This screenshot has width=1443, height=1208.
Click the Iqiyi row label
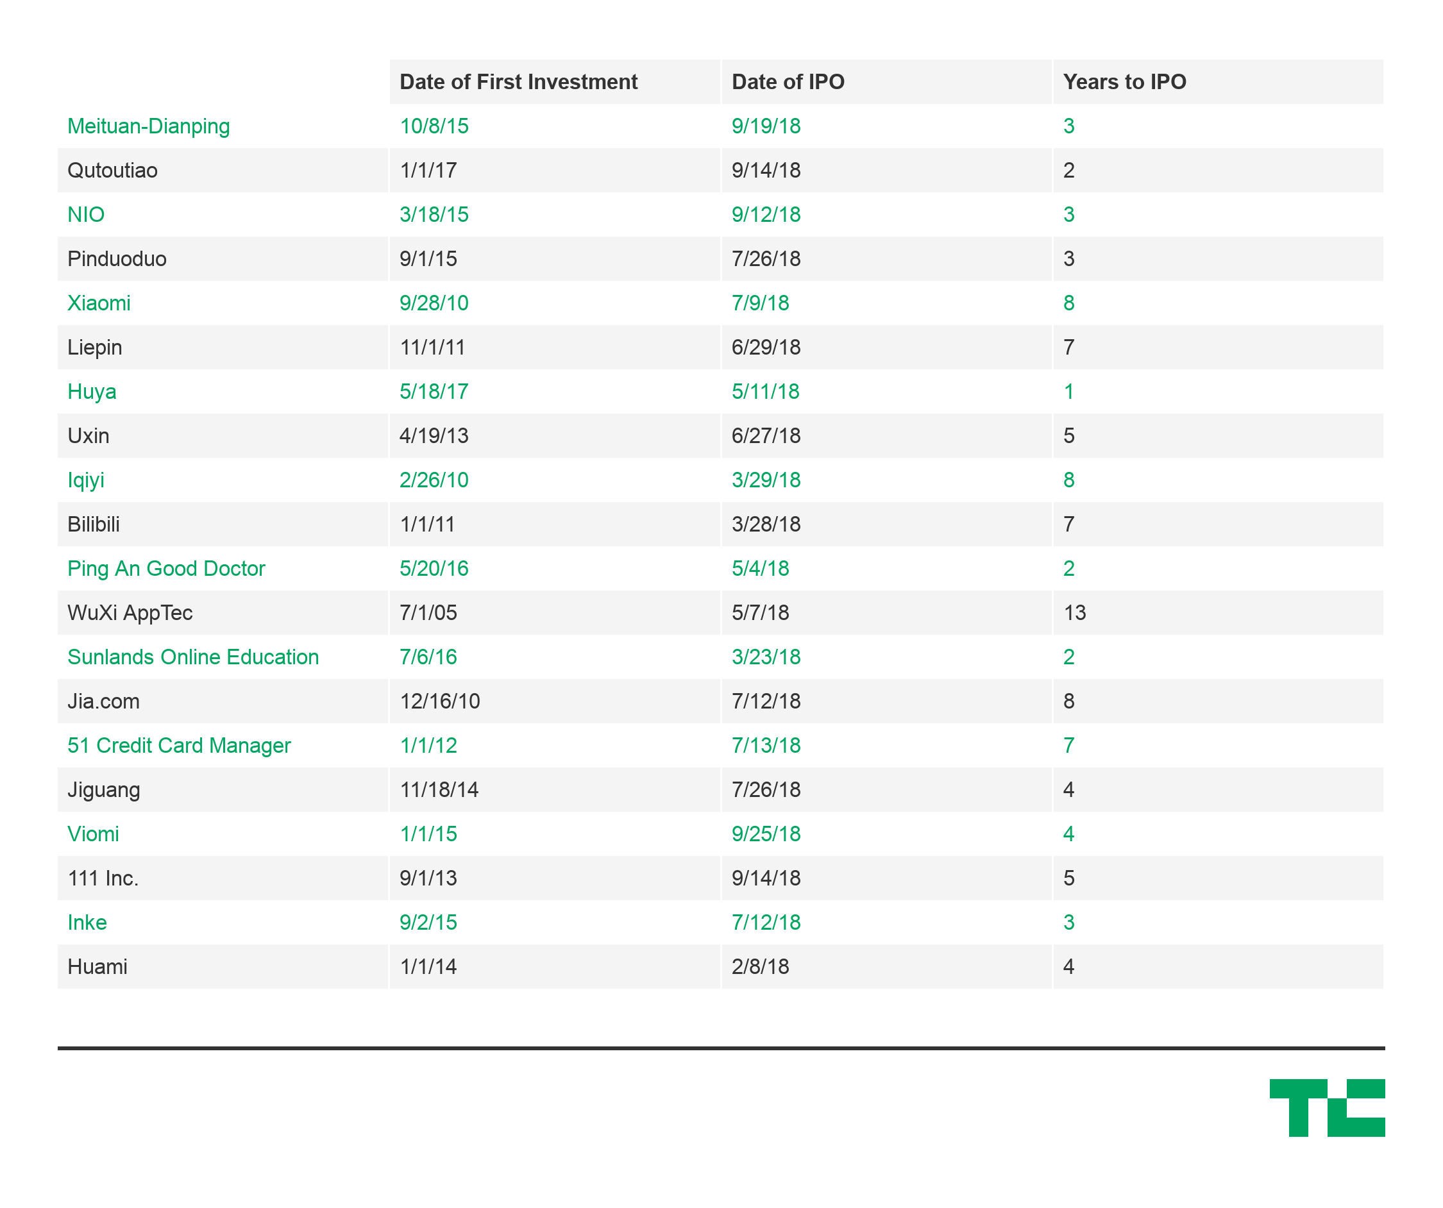(86, 480)
